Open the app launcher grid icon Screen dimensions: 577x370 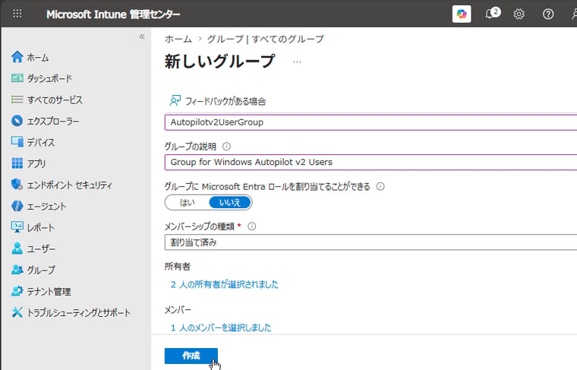(17, 14)
